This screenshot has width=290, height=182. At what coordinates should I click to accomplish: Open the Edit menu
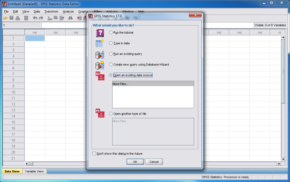click(x=15, y=12)
